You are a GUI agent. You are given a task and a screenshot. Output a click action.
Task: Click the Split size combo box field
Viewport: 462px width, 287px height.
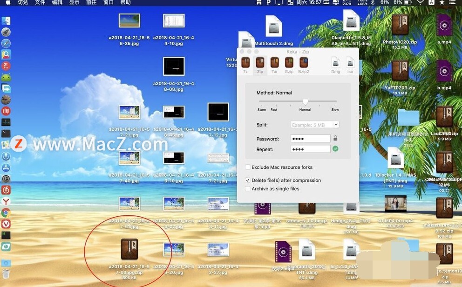(315, 125)
